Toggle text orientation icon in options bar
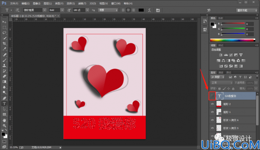This screenshot has height=150, width=260. 17,10
